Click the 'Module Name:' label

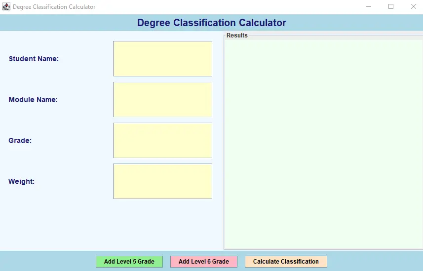[x=33, y=100]
